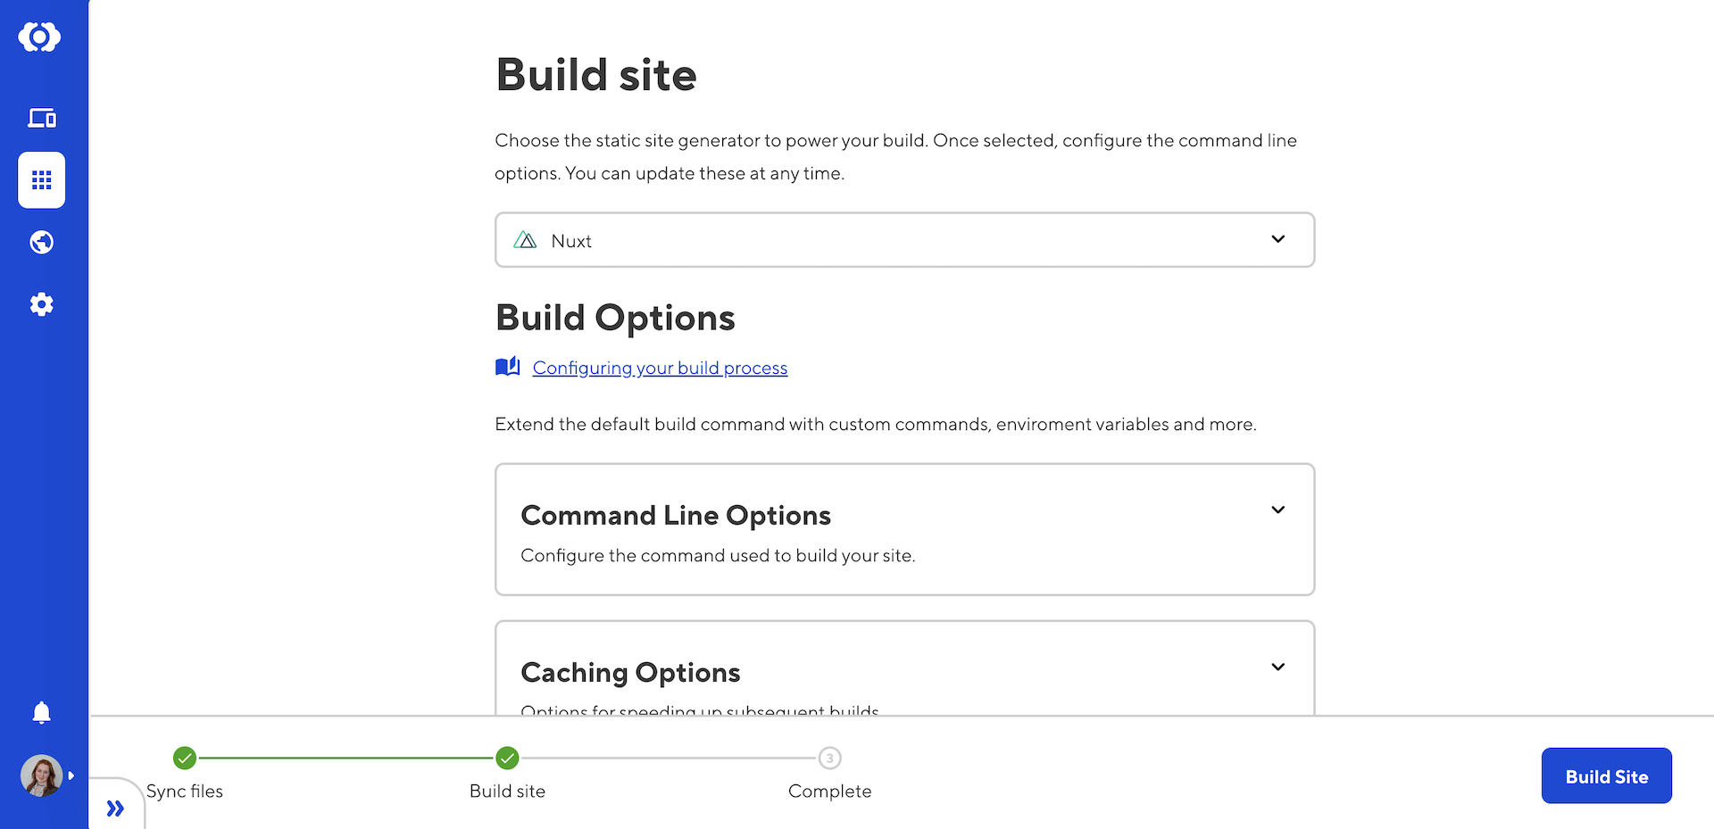Go to the Sync files step
The width and height of the screenshot is (1714, 829).
pos(185,759)
